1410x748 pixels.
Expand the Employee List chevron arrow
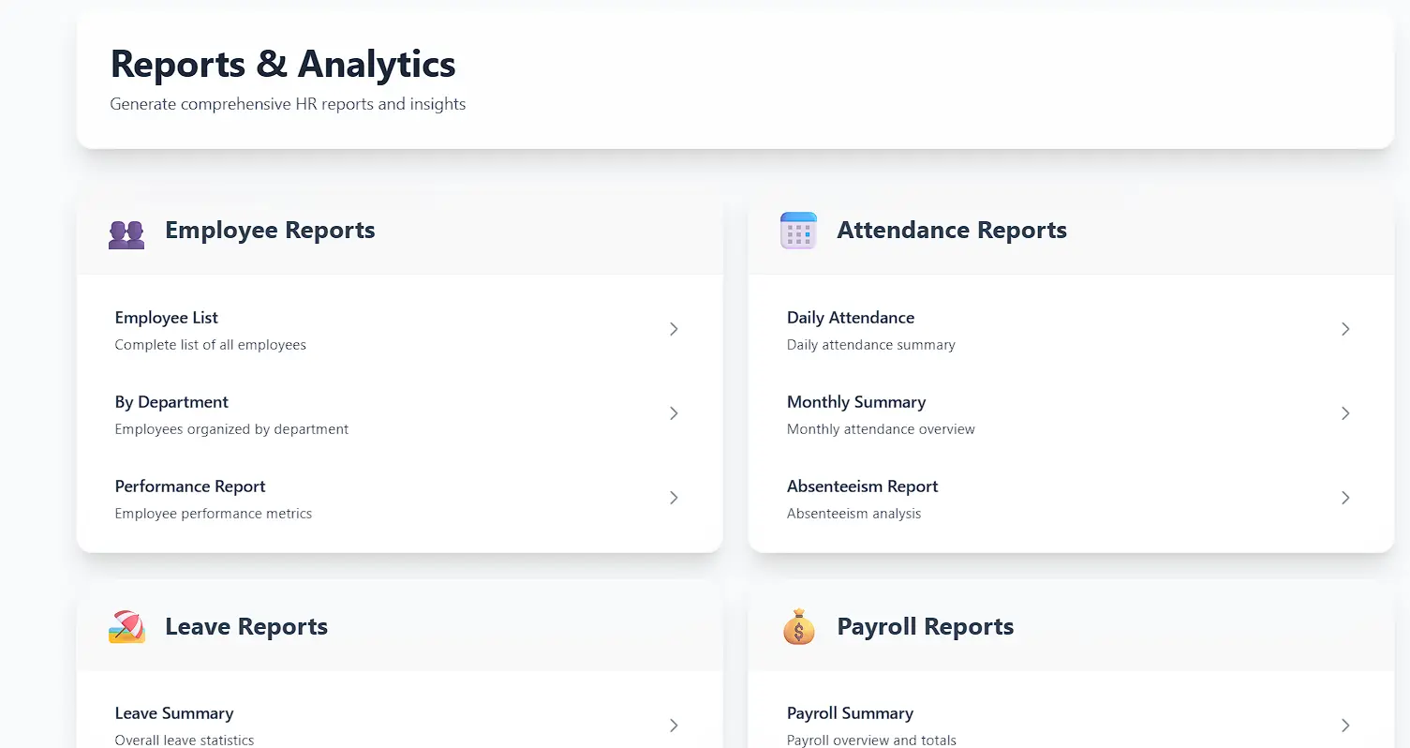pyautogui.click(x=674, y=329)
